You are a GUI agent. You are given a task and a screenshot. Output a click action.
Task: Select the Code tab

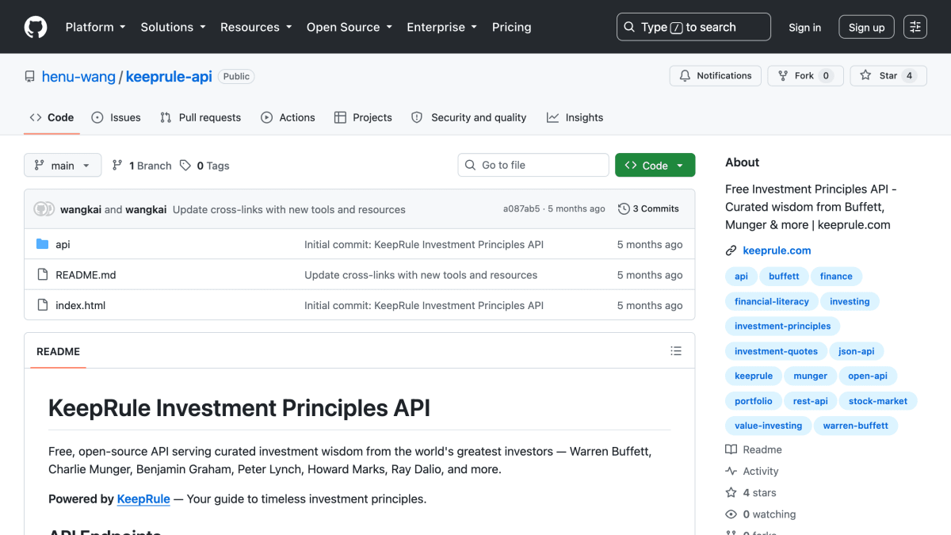coord(52,117)
